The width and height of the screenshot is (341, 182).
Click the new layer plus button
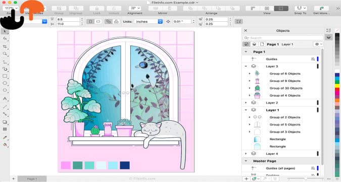[x=246, y=179]
